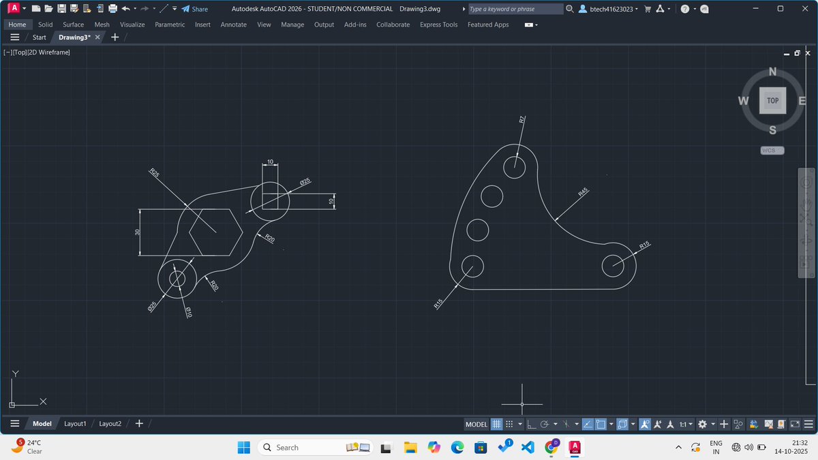Switch to the Solid ribbon tab

(46, 25)
